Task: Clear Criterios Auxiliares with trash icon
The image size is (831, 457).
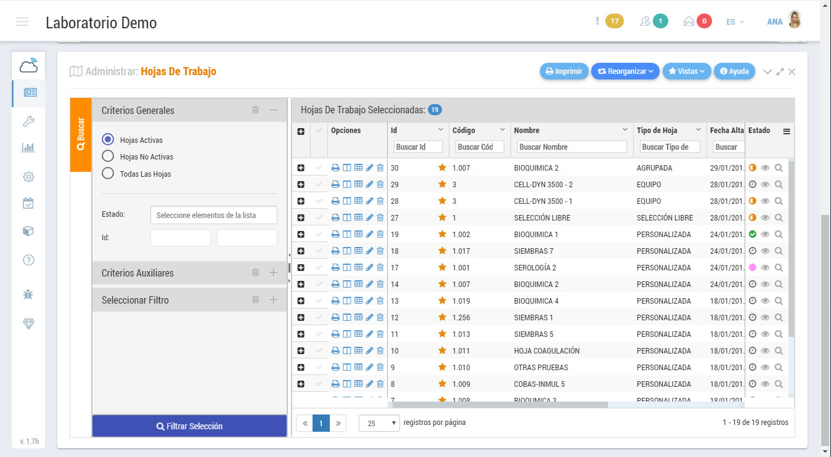Action: pos(255,272)
